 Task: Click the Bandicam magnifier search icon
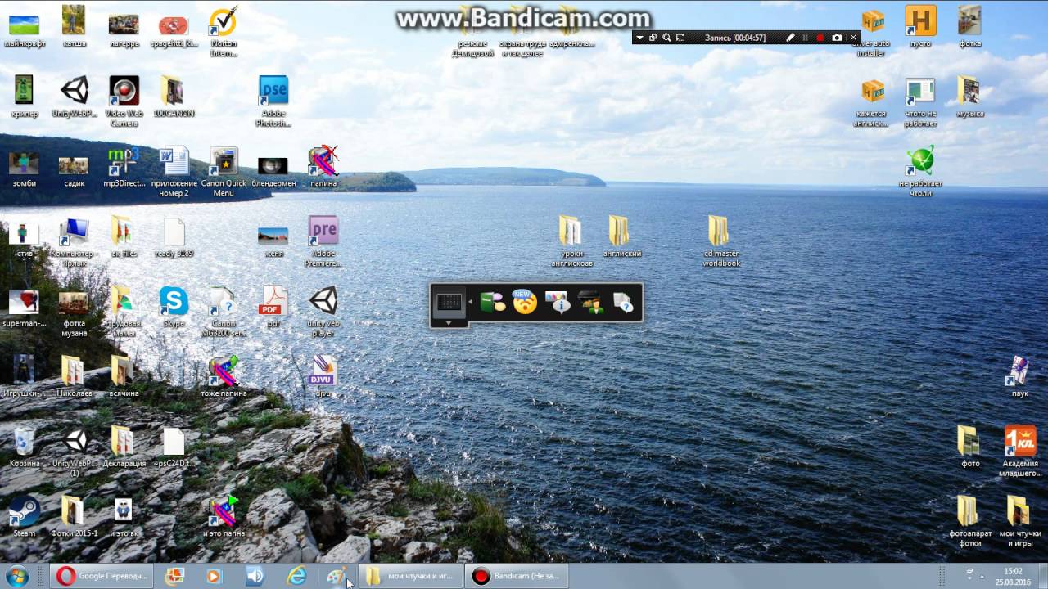pyautogui.click(x=666, y=38)
